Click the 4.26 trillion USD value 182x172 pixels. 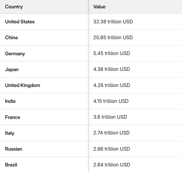[112, 85]
